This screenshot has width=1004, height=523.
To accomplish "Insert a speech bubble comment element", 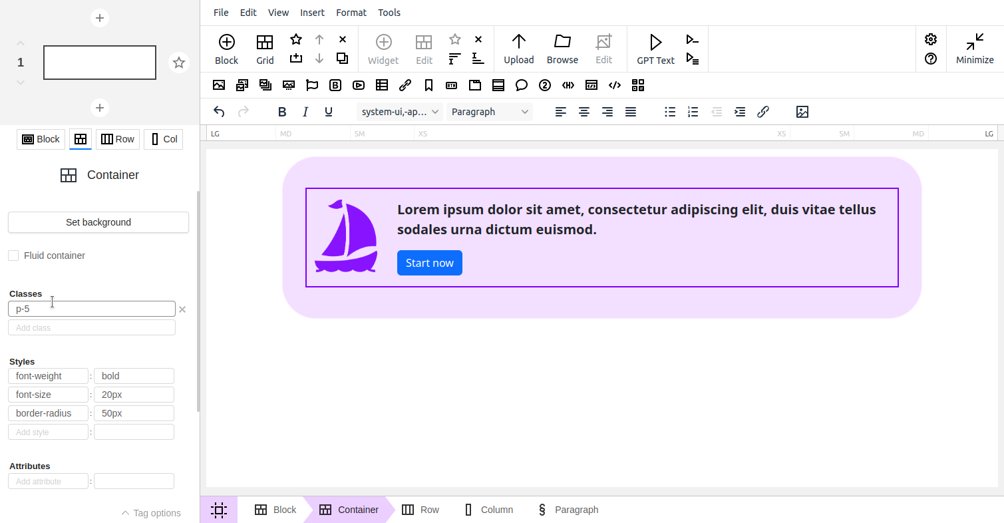I will (521, 85).
